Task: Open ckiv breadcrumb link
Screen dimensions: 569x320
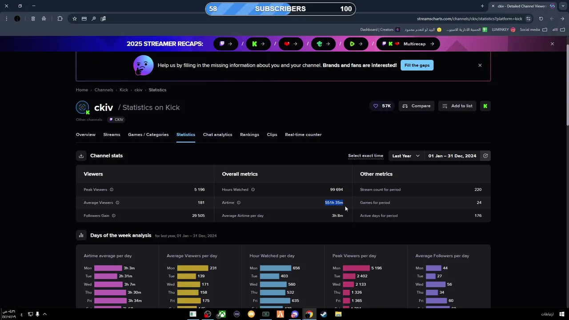Action: coord(138,90)
